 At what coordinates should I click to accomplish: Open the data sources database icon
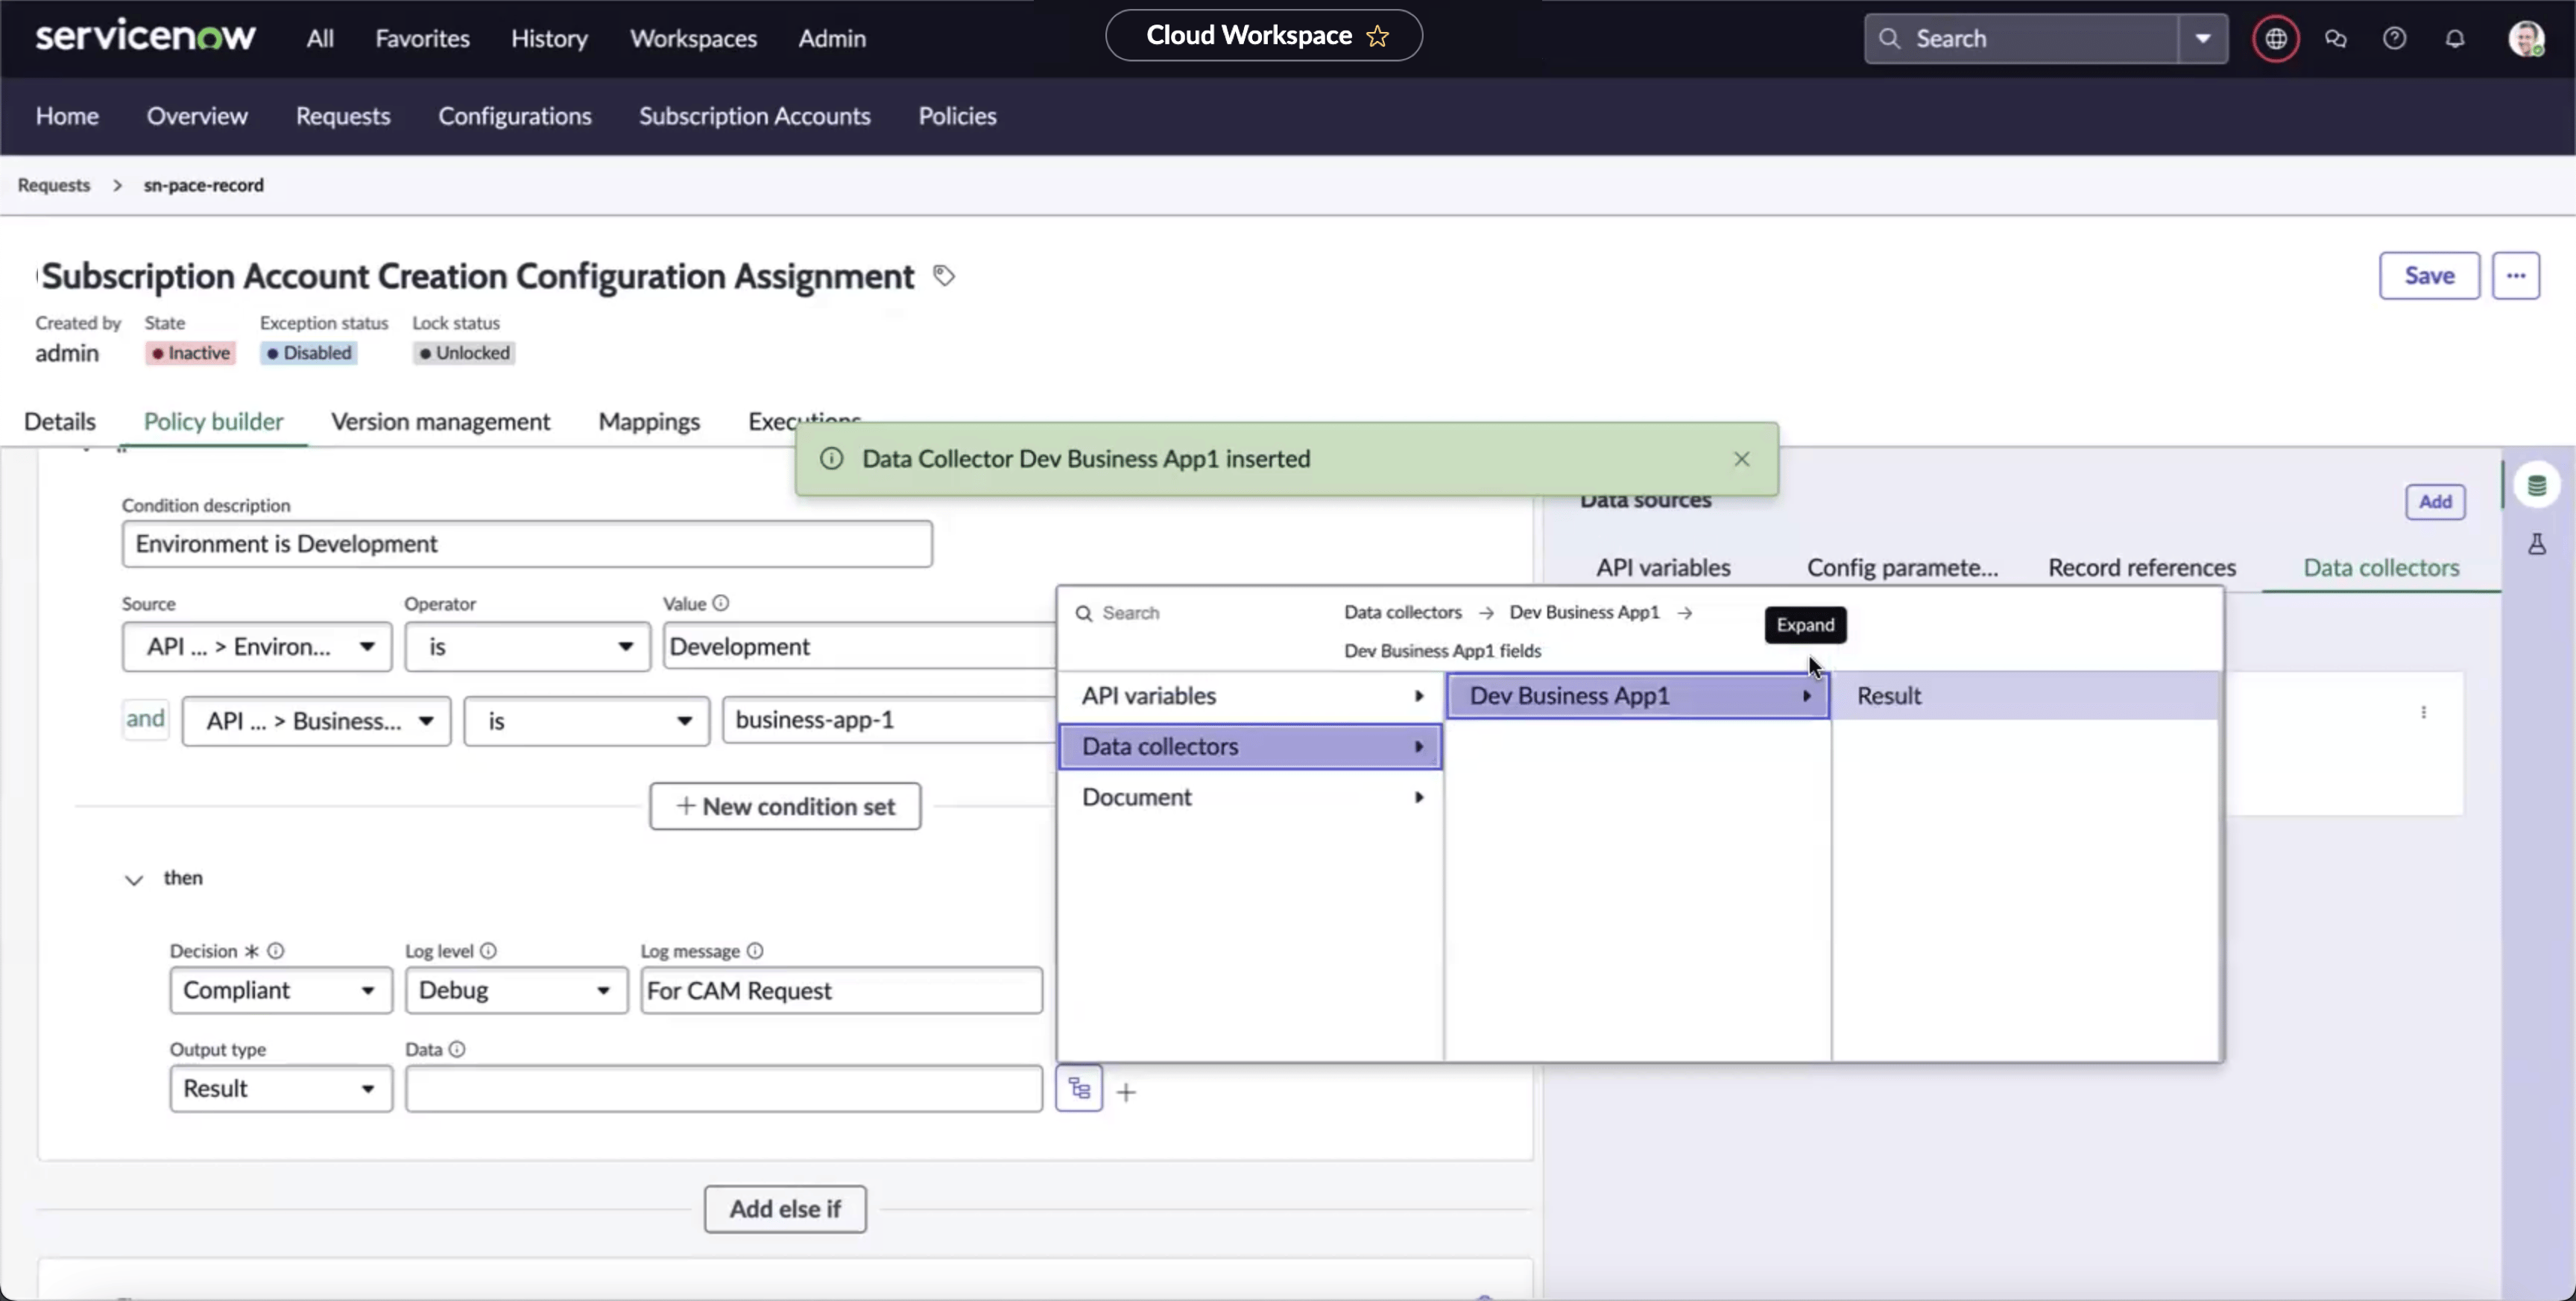tap(2537, 486)
